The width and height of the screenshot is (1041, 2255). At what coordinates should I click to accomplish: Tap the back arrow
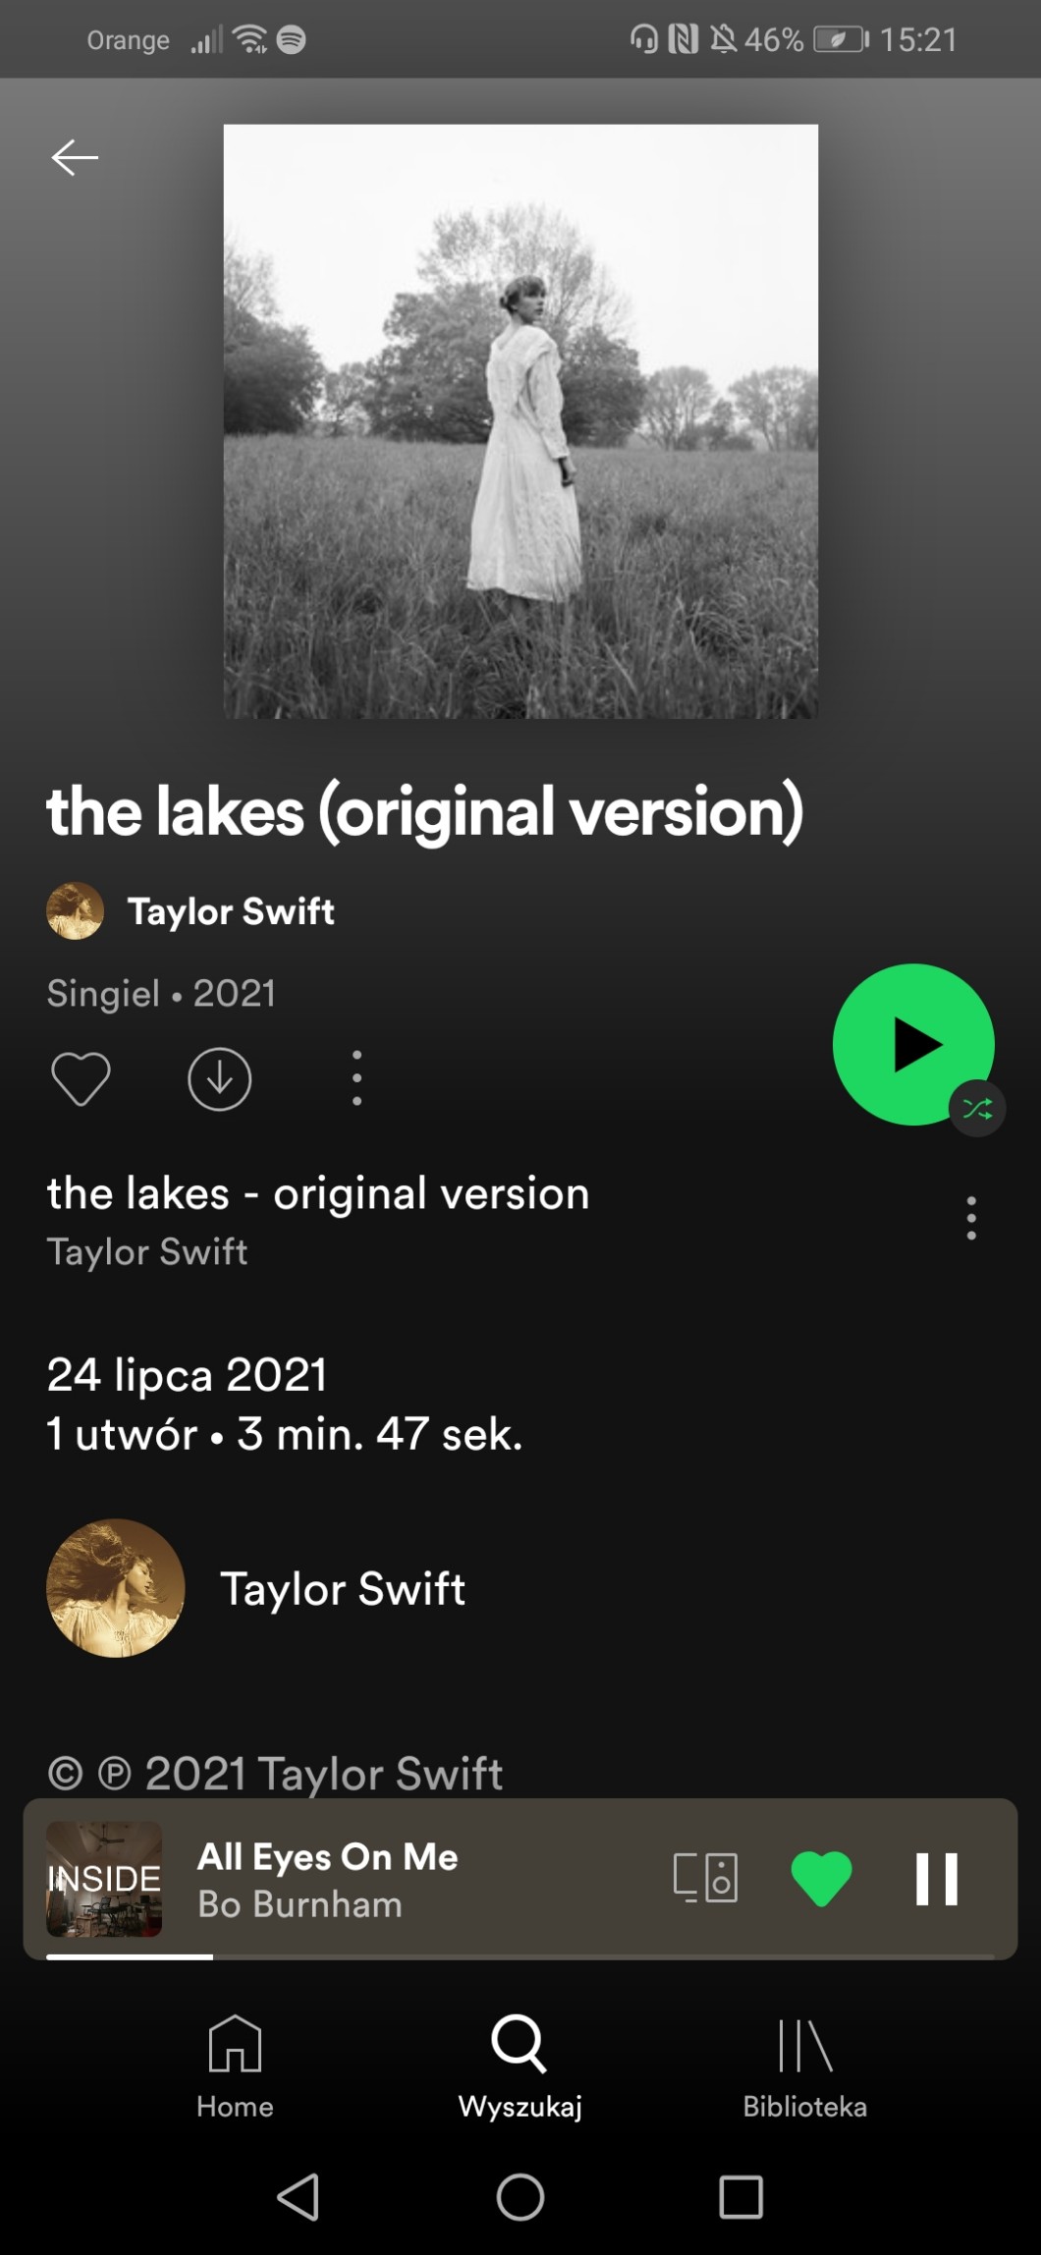pos(75,157)
